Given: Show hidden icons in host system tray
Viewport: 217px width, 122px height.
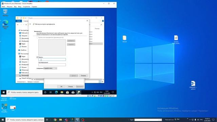Looking at the screenshot, I should [190, 120].
